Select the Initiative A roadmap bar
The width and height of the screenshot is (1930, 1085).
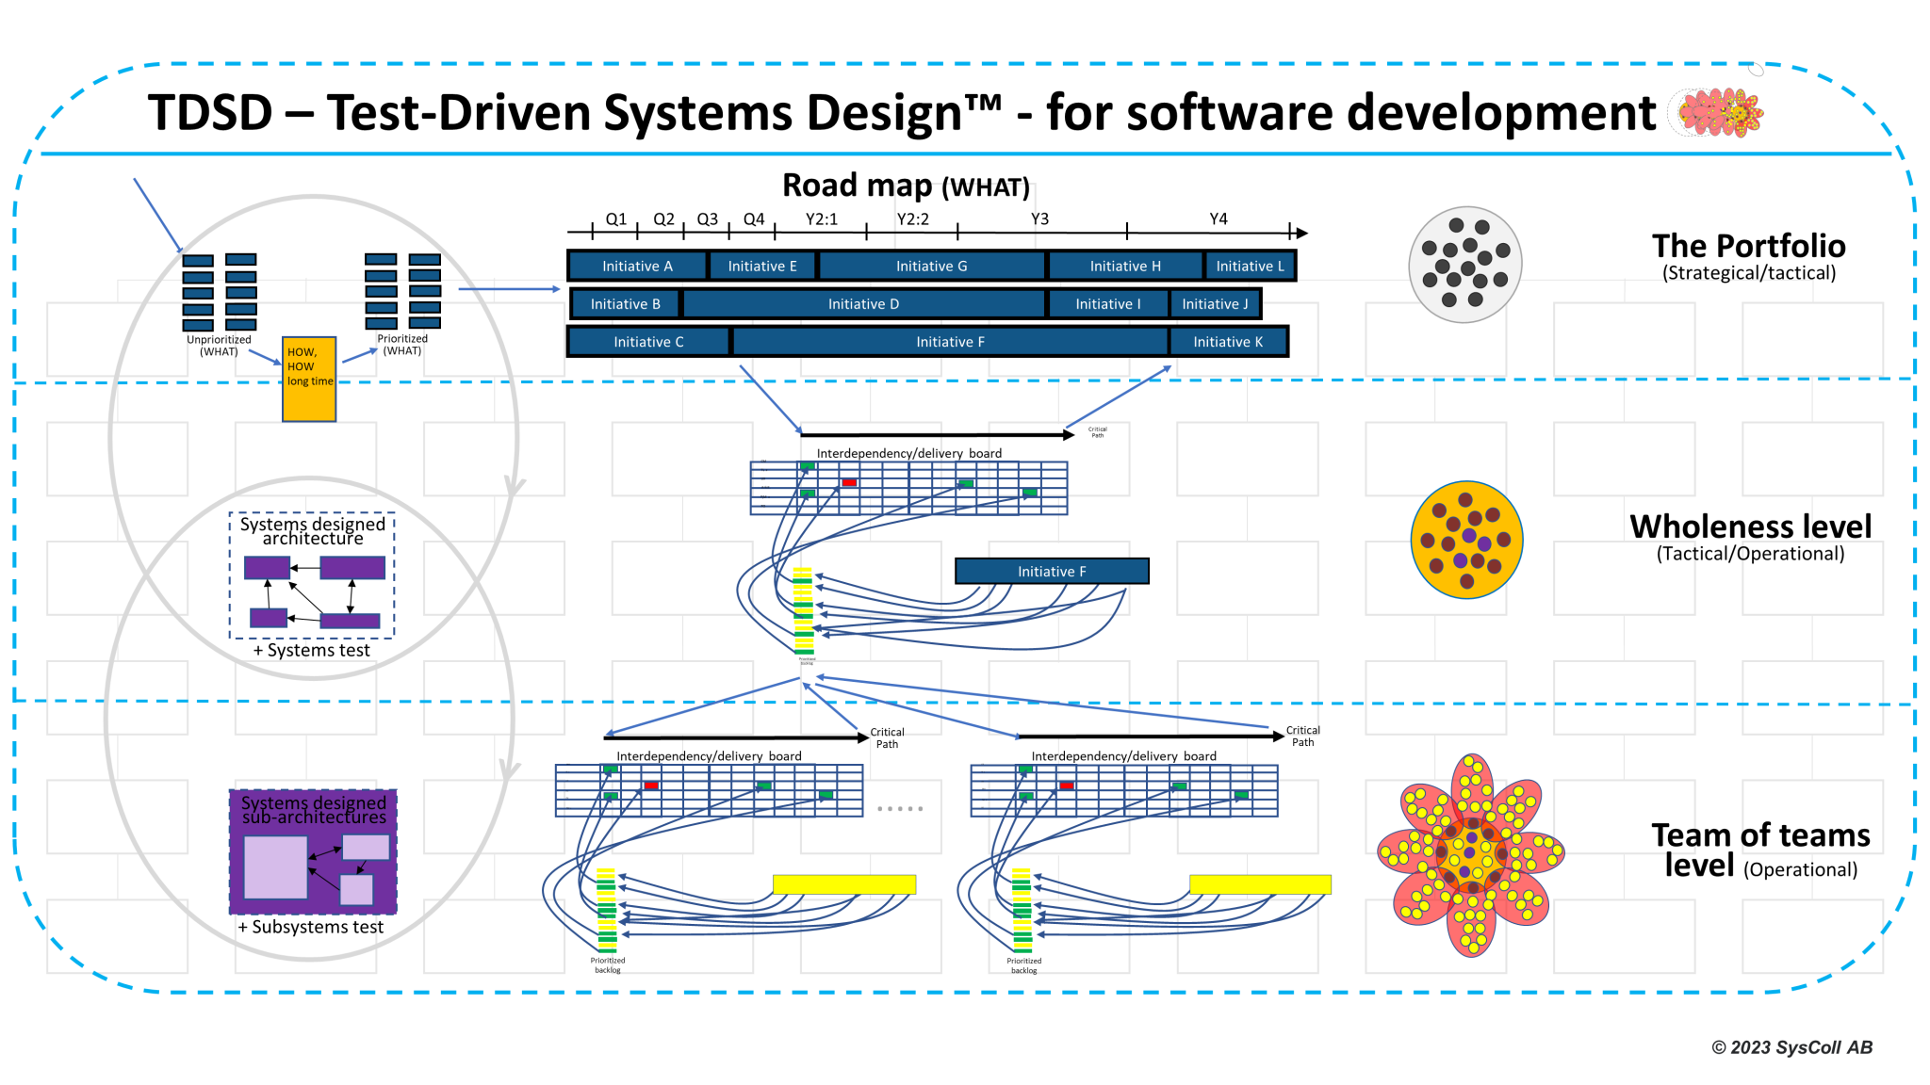click(638, 267)
